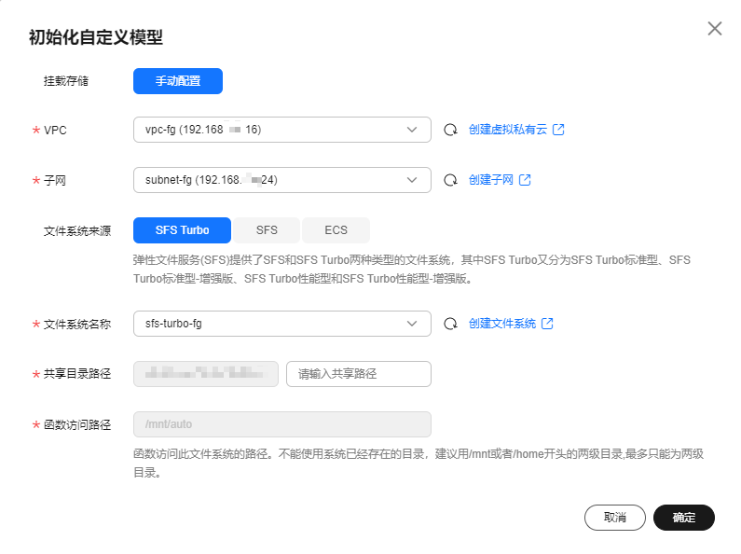Open the 创建虚拟私有云 link
741x554 pixels.
click(x=507, y=130)
